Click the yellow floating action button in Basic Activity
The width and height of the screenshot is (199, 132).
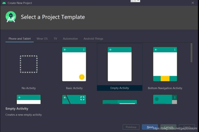tap(82, 77)
